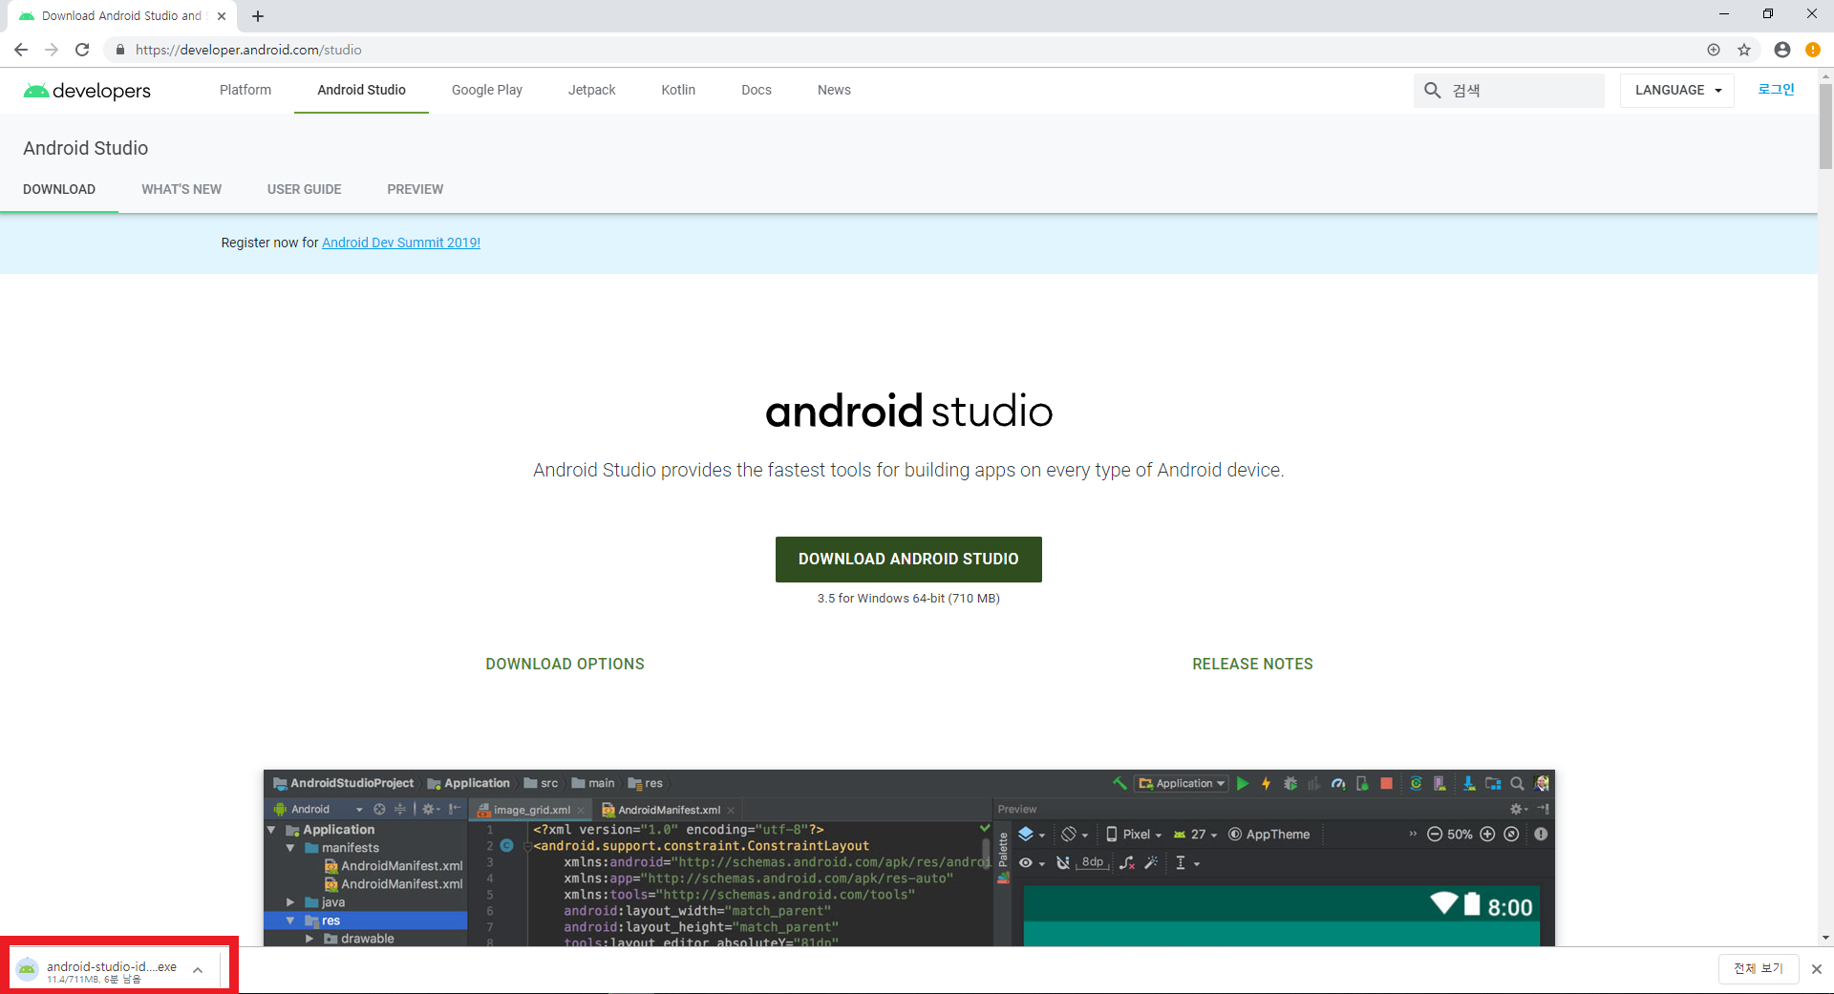Open a new browser tab
The image size is (1834, 994).
[258, 16]
